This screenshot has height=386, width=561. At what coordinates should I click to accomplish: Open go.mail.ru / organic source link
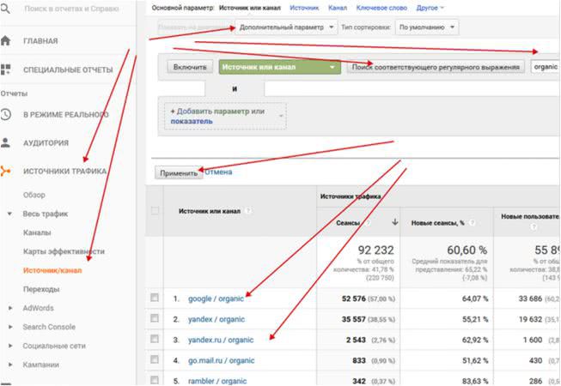(222, 360)
